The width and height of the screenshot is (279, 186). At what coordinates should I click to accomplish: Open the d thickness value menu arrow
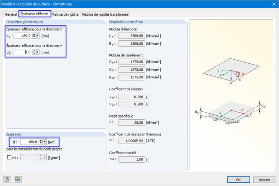(44, 142)
